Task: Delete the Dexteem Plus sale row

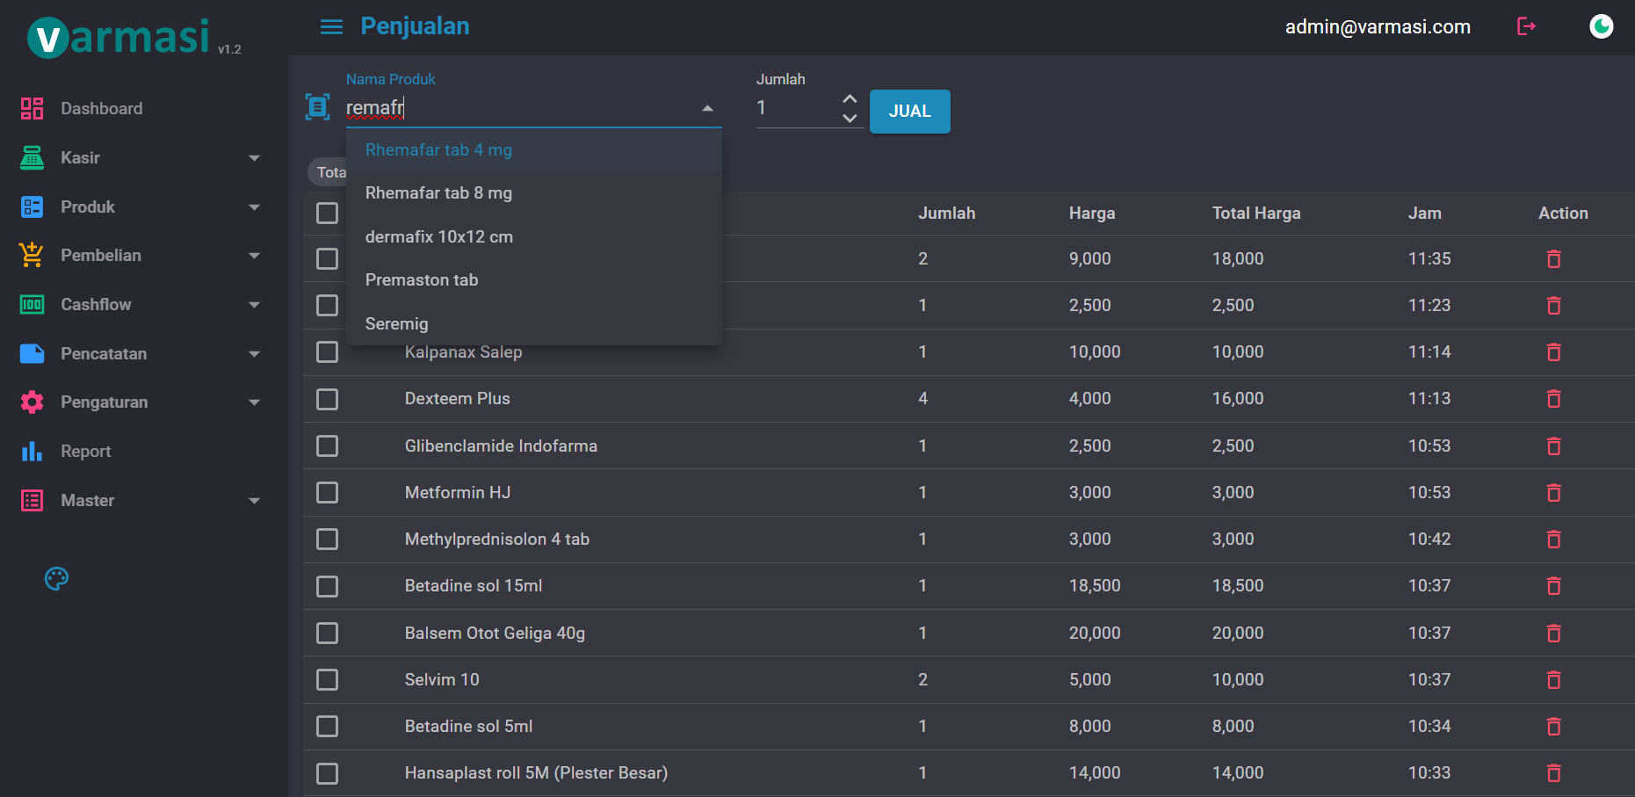Action: [x=1553, y=399]
